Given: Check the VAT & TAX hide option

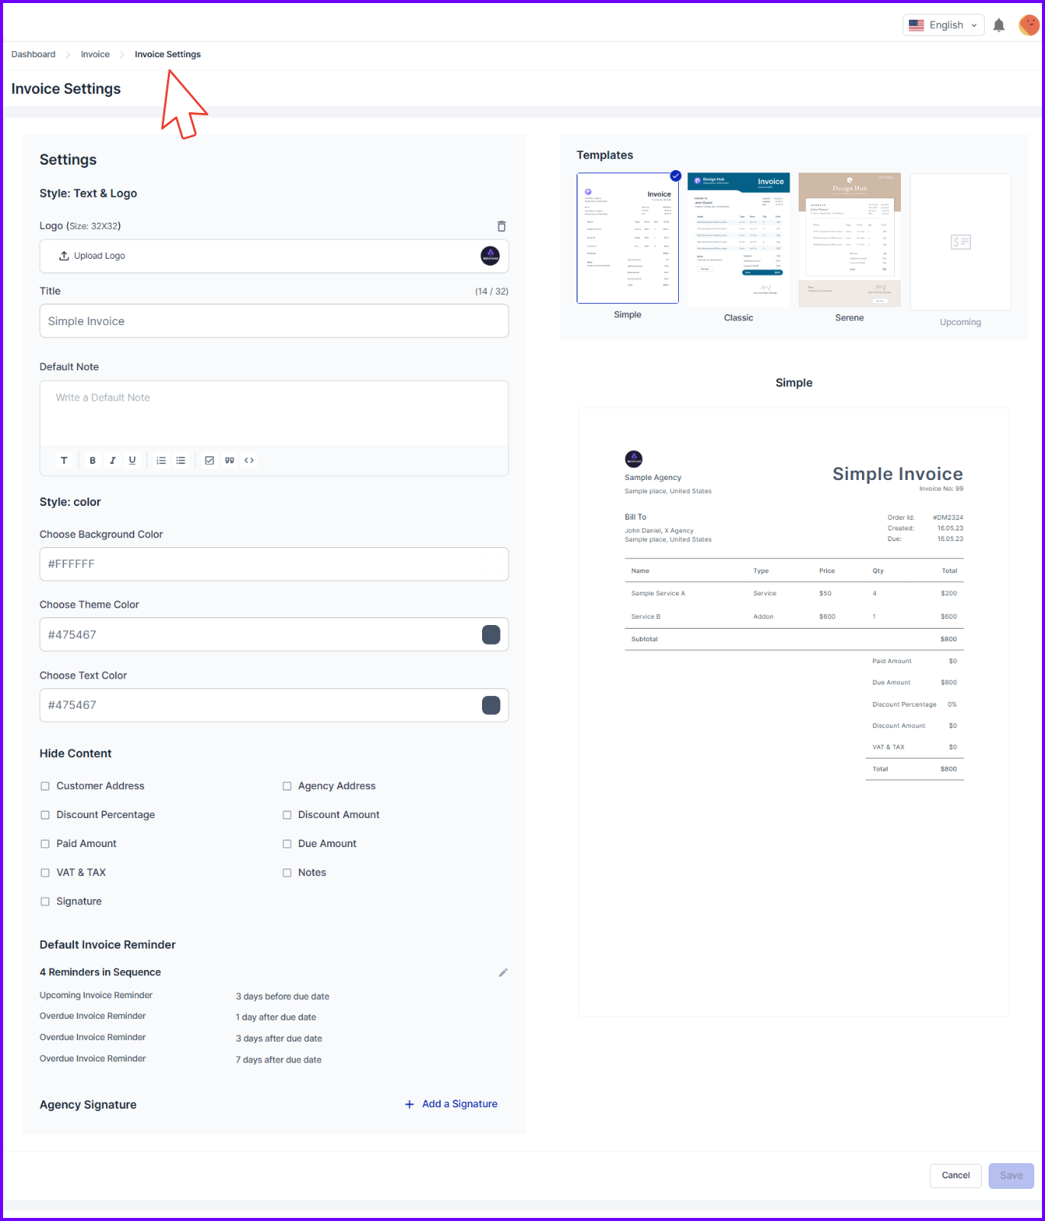Looking at the screenshot, I should pos(45,873).
